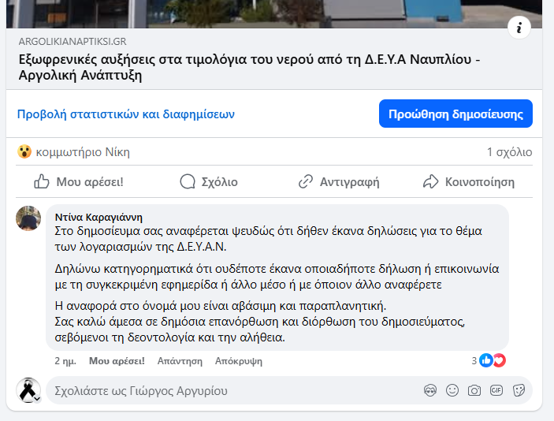Click Απάντηση under Ντίνα's comment
Viewport: 554px width, 421px height.
coord(180,361)
